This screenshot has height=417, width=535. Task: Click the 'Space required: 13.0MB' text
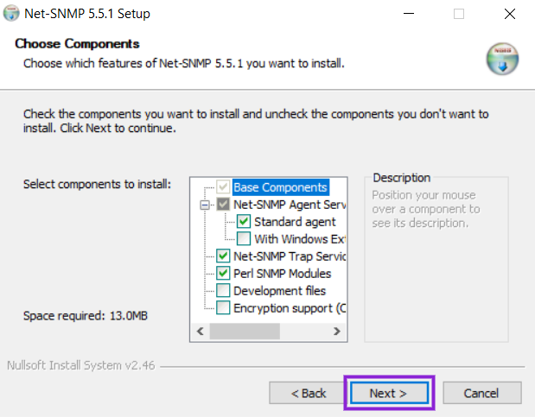point(86,316)
